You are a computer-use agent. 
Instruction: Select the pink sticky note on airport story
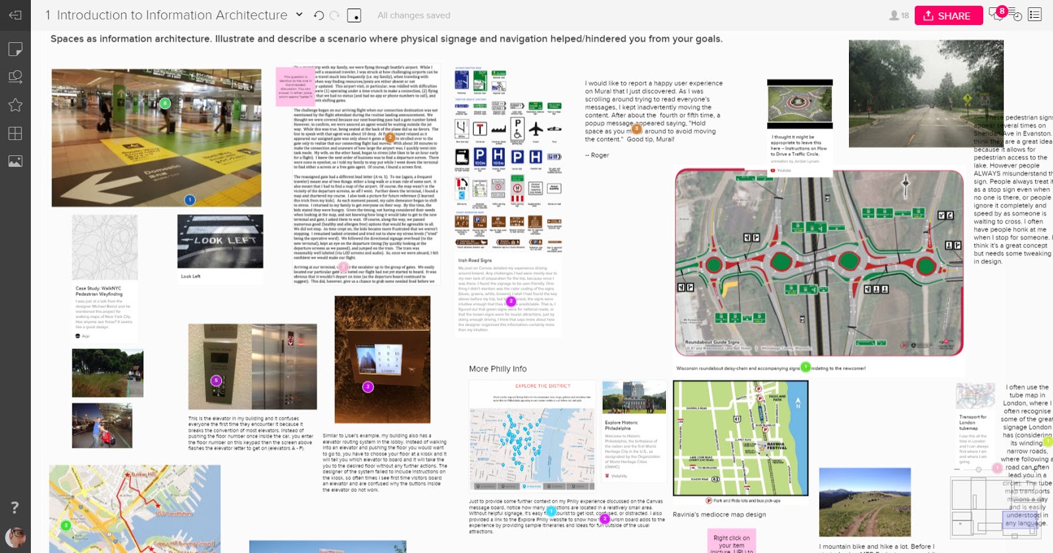(x=295, y=86)
